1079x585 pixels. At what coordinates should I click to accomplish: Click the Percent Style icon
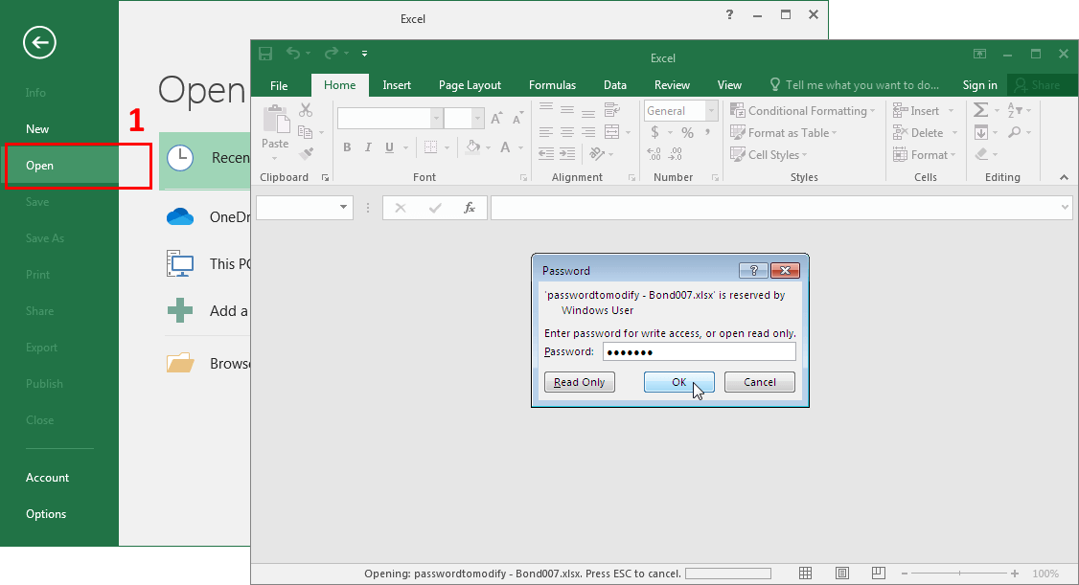pos(687,132)
